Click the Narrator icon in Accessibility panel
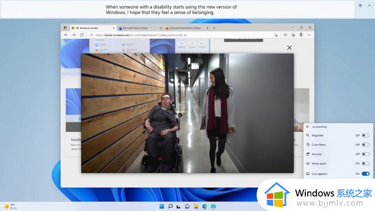Image resolution: width=375 pixels, height=211 pixels. tap(308, 154)
